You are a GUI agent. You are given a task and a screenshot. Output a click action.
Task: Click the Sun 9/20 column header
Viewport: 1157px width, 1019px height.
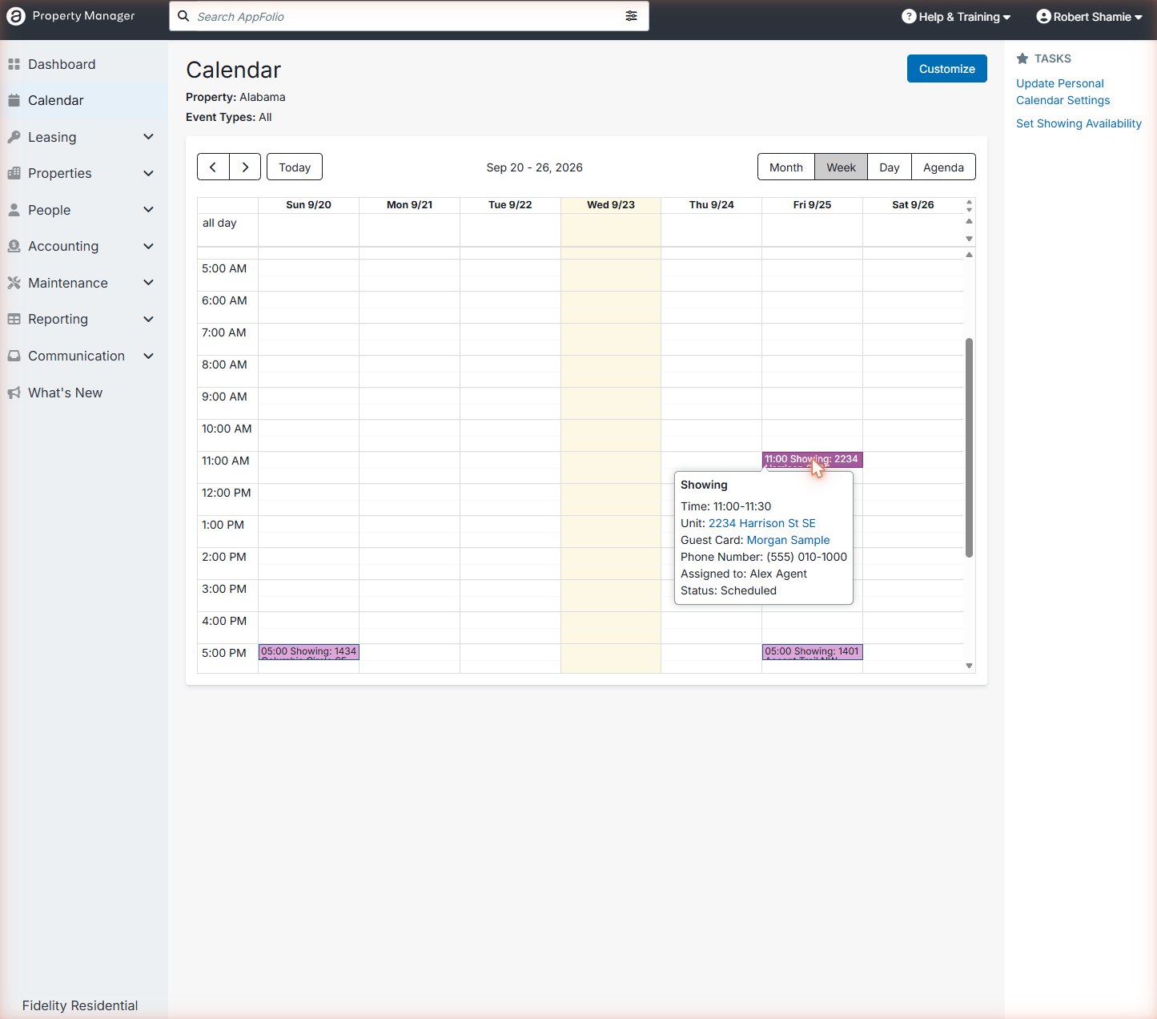(308, 205)
